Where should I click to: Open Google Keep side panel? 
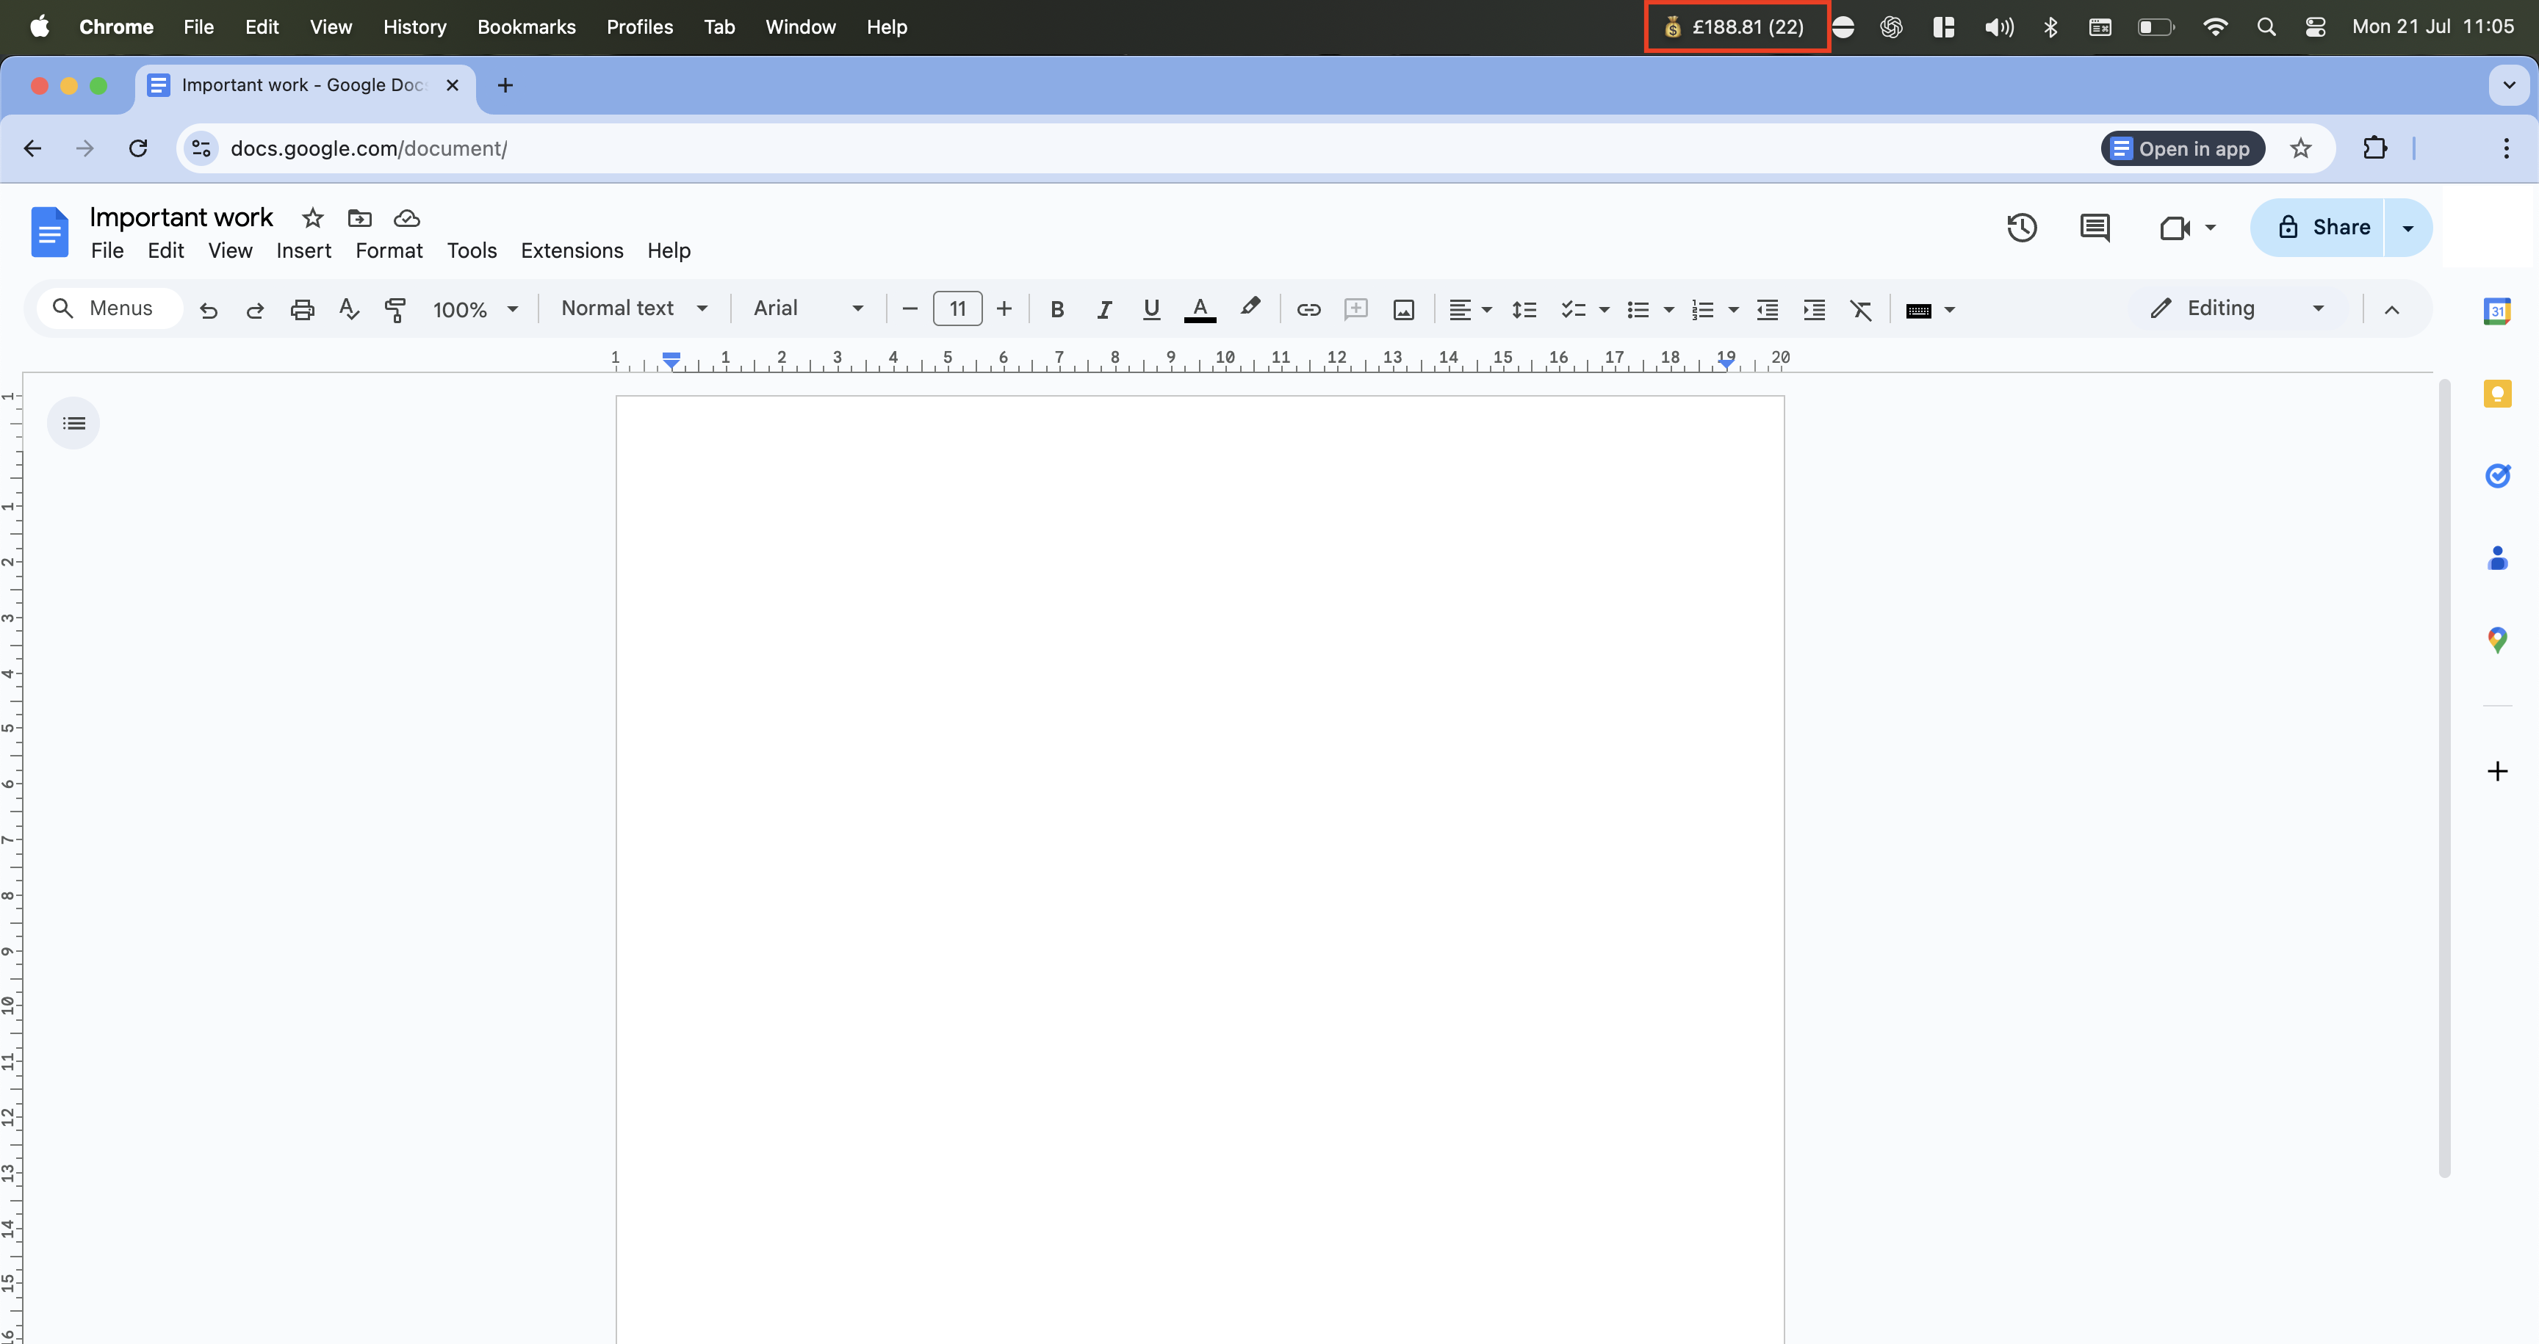point(2499,393)
